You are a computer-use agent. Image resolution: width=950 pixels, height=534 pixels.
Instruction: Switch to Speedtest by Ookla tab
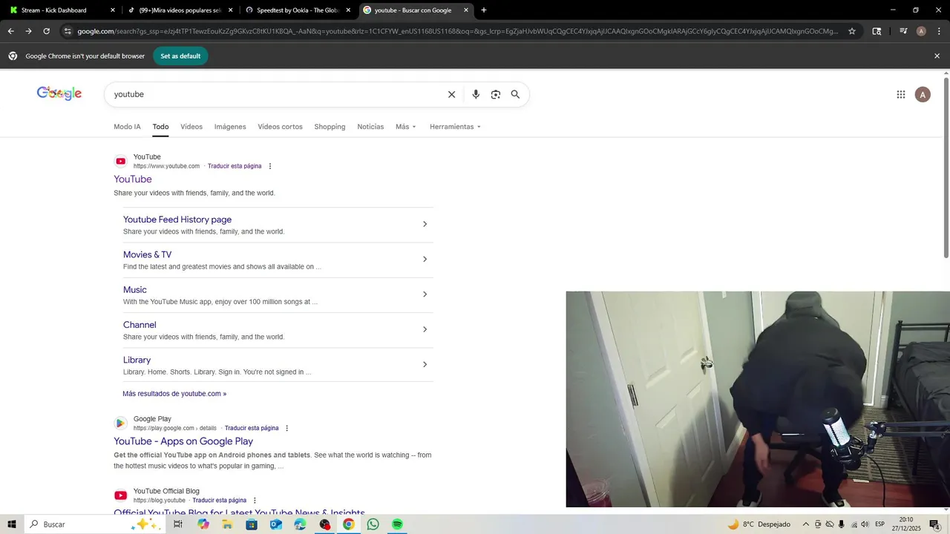298,10
